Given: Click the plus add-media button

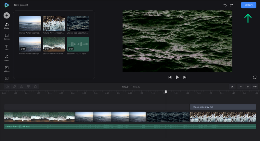Looking at the screenshot, I should point(6,15).
